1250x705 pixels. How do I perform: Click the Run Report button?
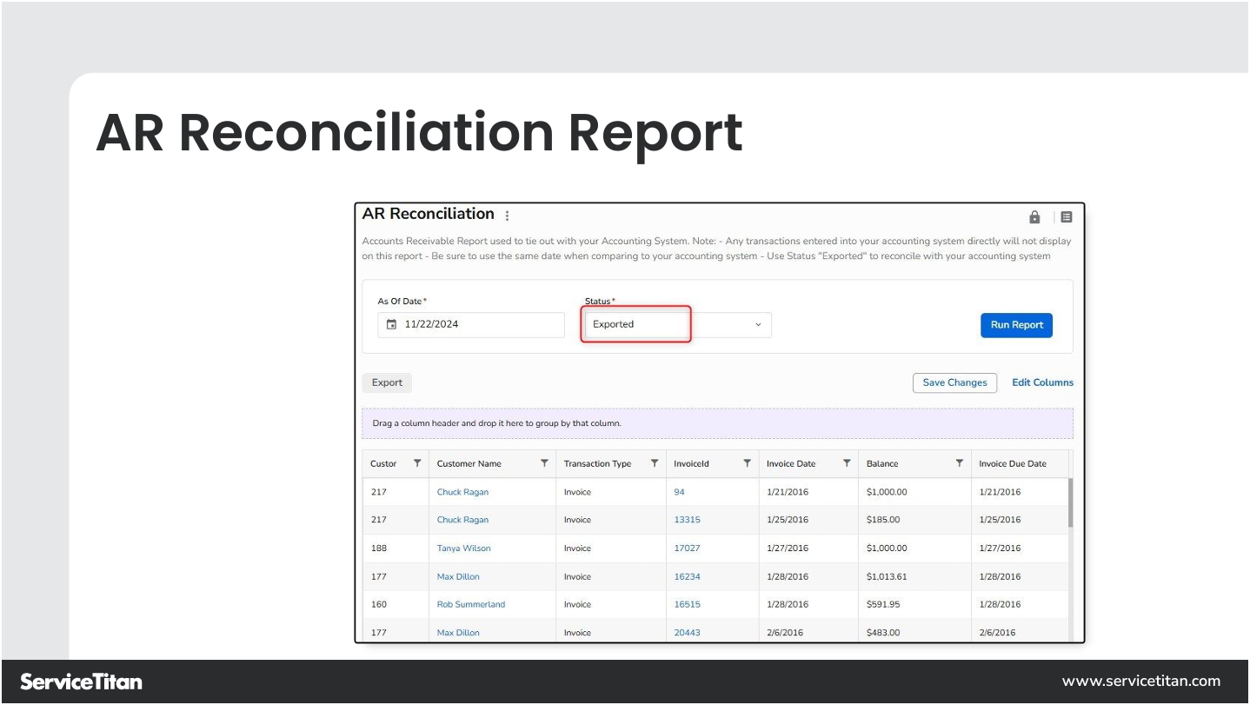coord(1016,324)
